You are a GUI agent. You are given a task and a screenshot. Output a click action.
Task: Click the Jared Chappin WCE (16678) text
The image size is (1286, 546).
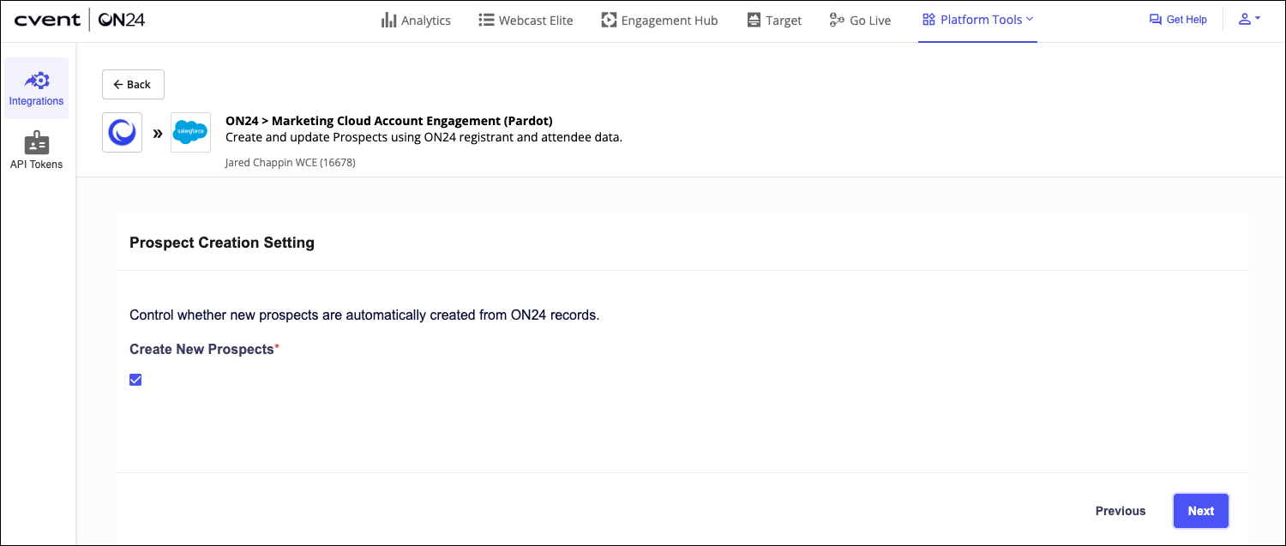(x=291, y=162)
